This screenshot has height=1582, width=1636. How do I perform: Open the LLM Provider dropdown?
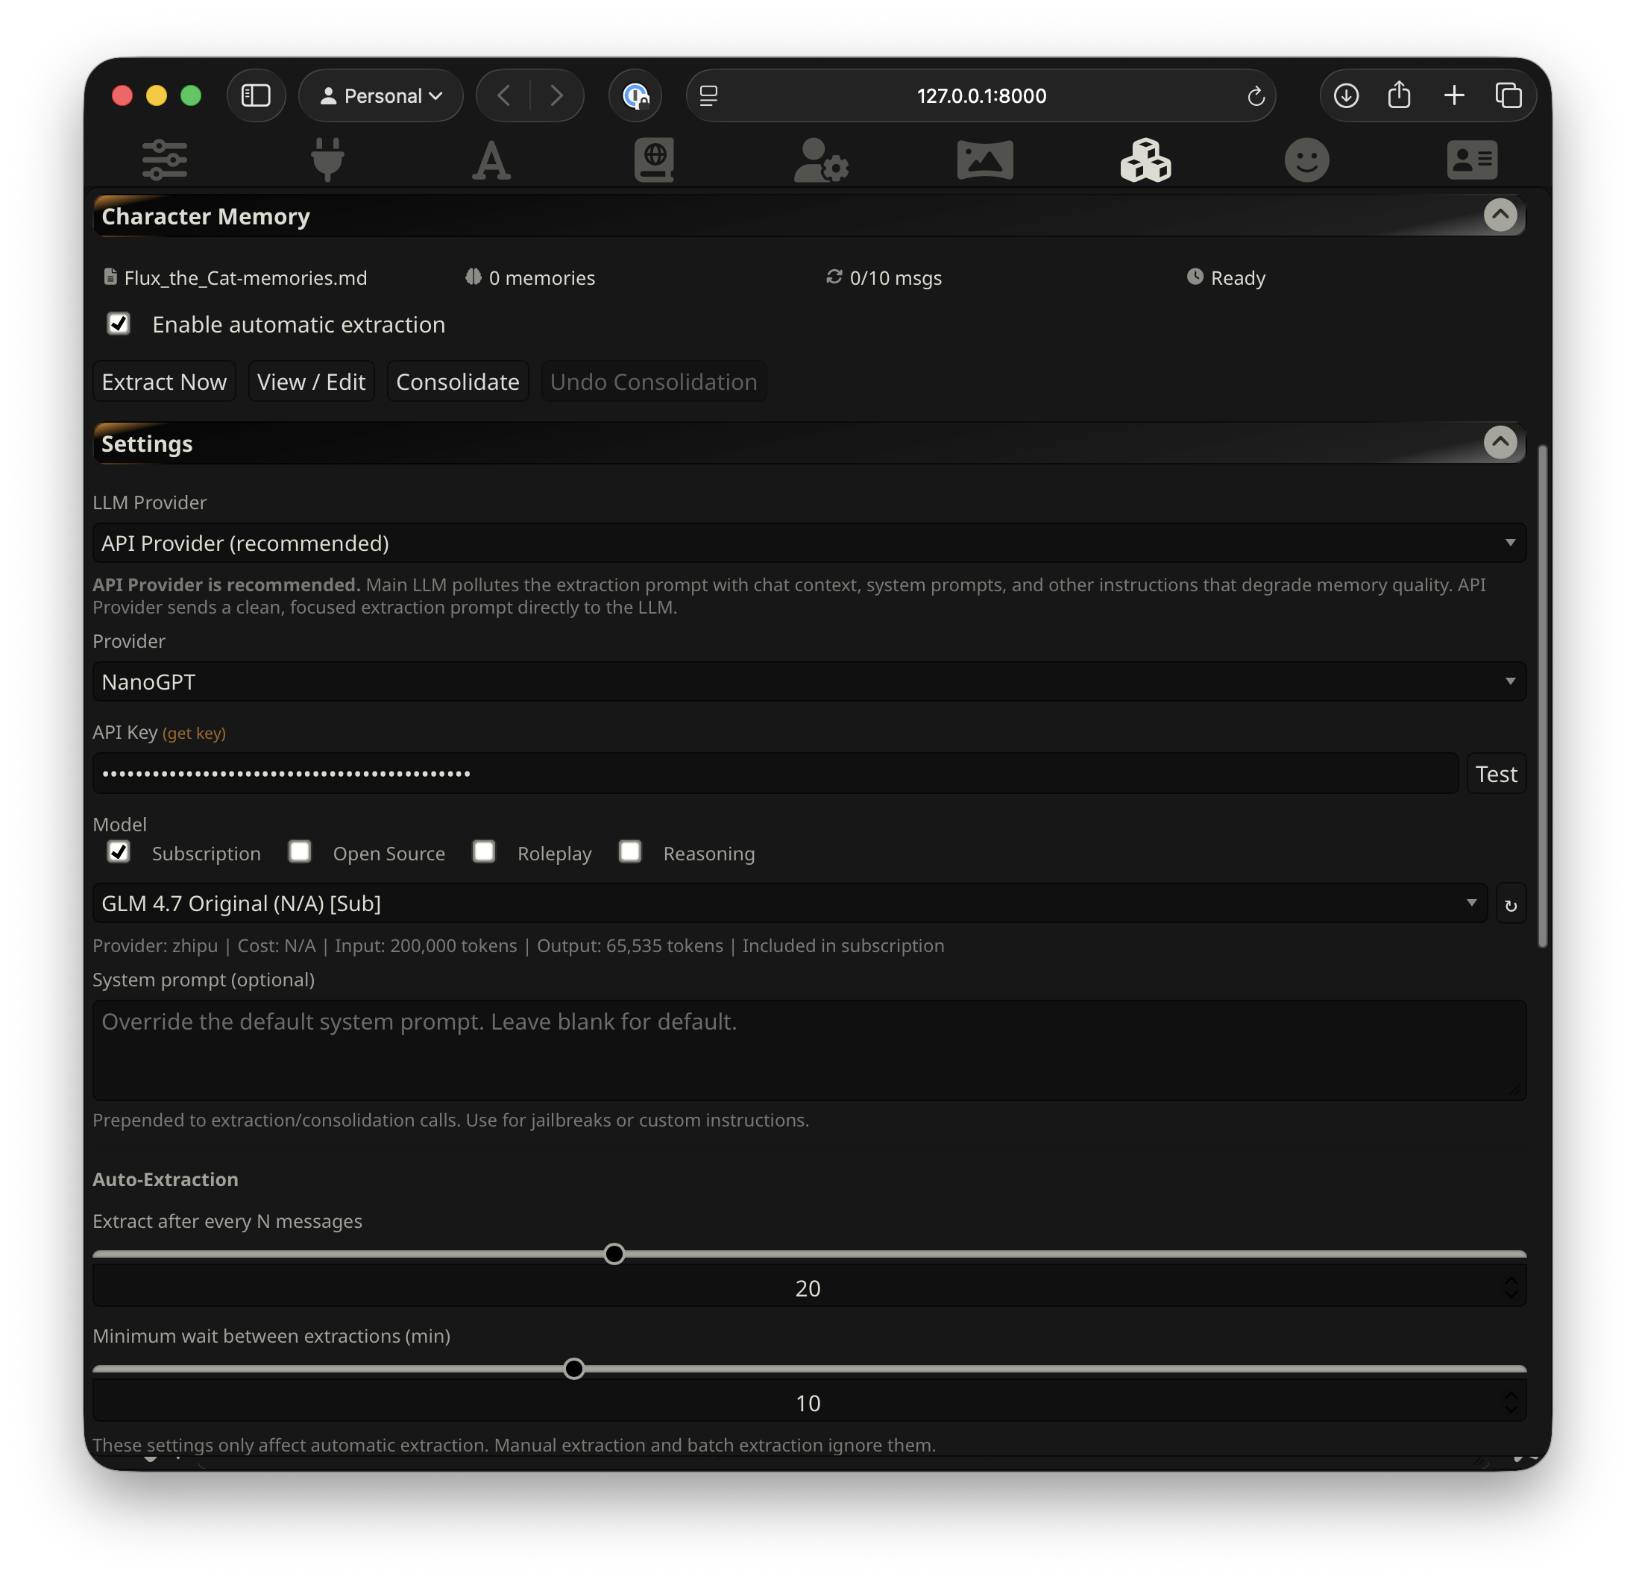click(808, 543)
